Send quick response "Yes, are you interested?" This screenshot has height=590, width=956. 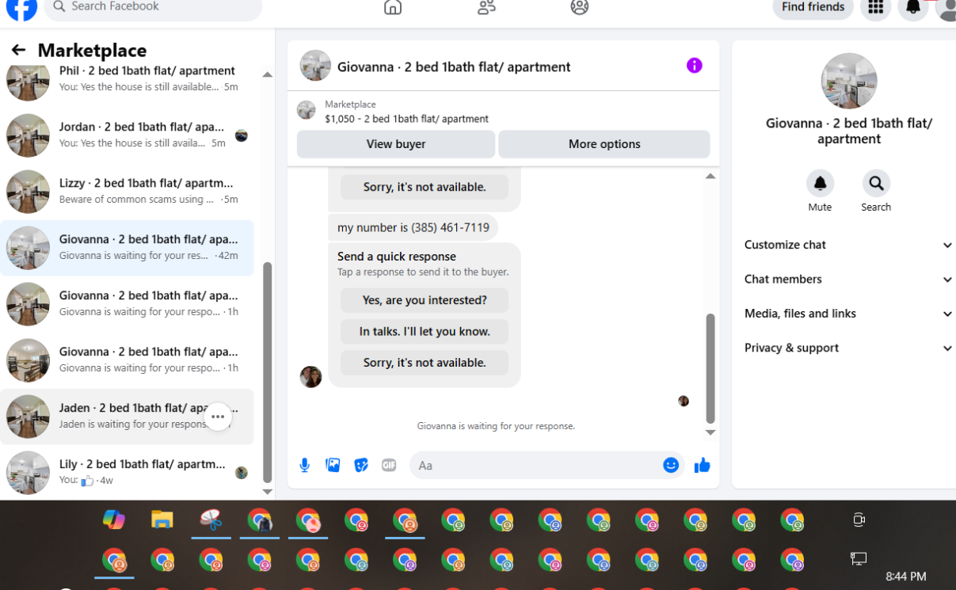(425, 300)
